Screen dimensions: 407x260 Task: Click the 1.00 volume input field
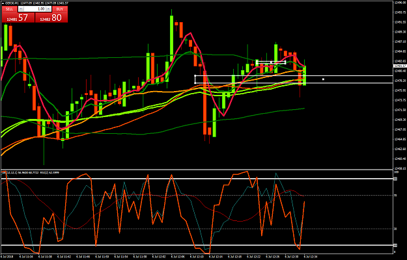click(x=35, y=9)
